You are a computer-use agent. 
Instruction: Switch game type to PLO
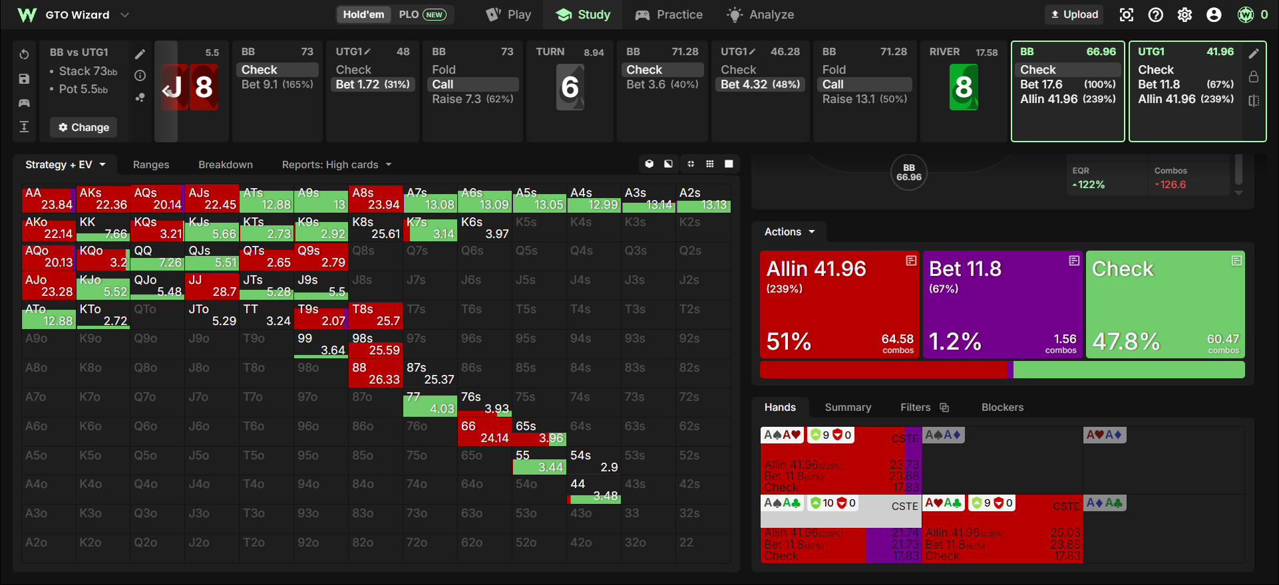pos(422,15)
